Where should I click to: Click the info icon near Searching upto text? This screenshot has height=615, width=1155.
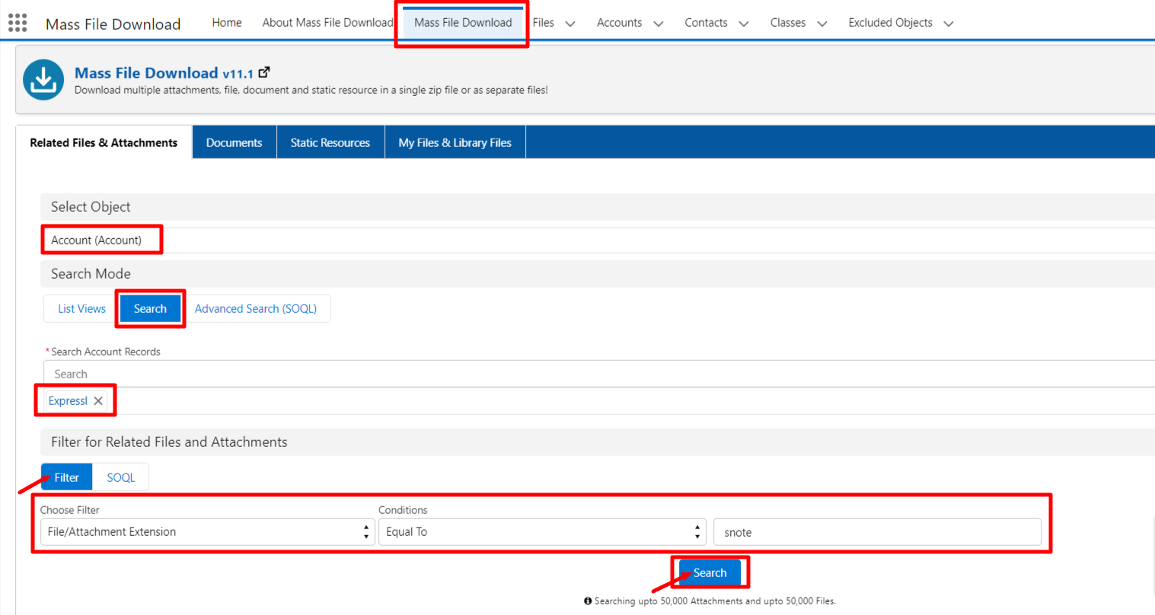click(588, 601)
